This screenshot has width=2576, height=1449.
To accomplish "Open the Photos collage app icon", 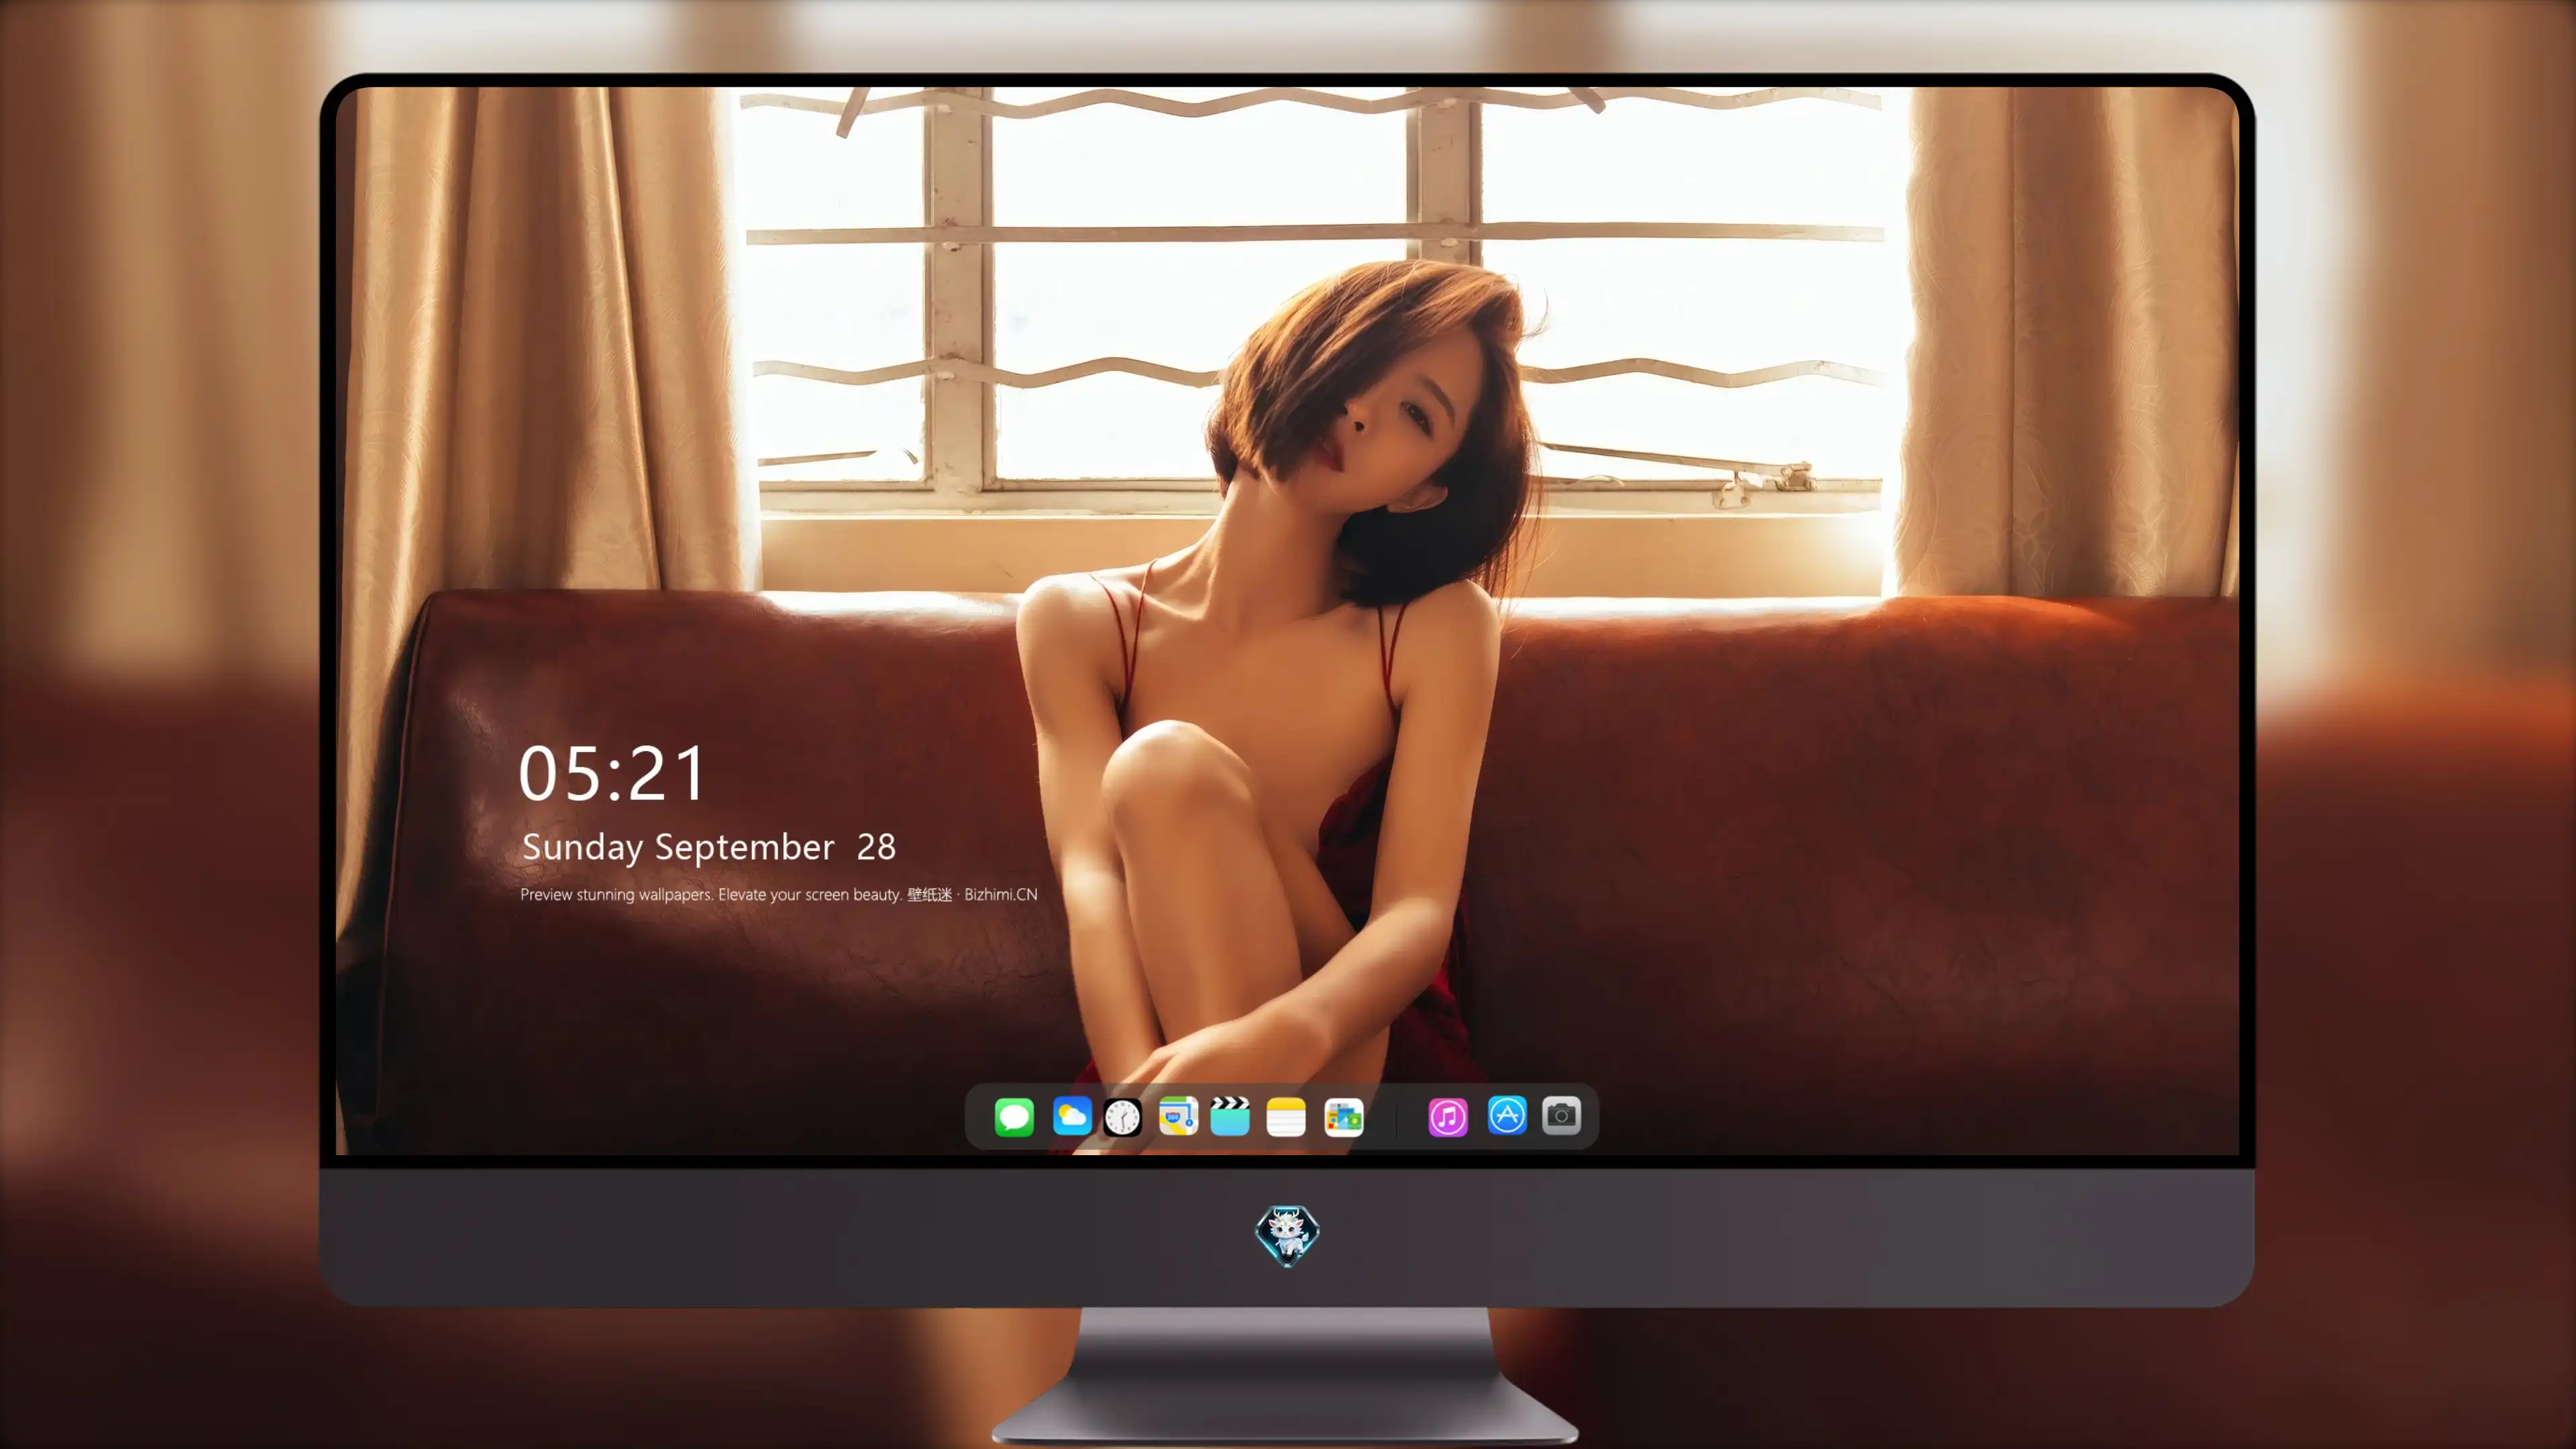I will [1344, 1117].
